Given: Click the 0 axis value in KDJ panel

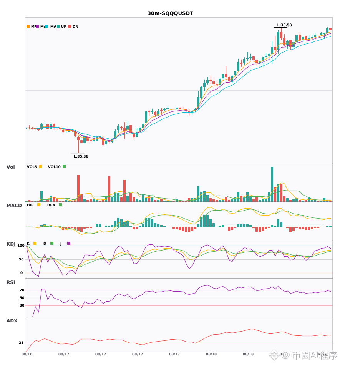Looking at the screenshot, I should pos(22,273).
